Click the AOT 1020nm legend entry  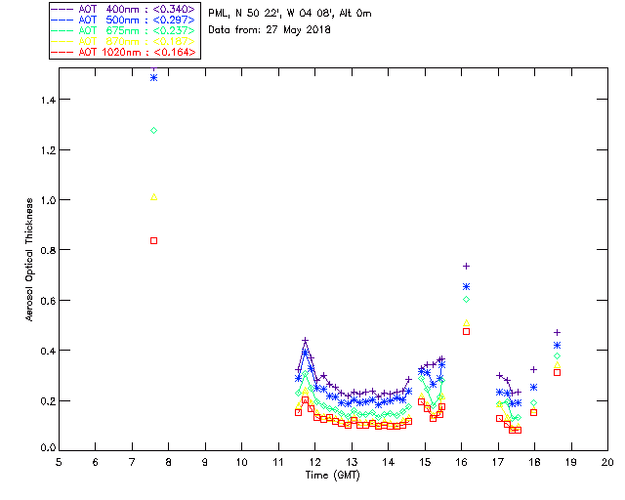click(x=124, y=52)
